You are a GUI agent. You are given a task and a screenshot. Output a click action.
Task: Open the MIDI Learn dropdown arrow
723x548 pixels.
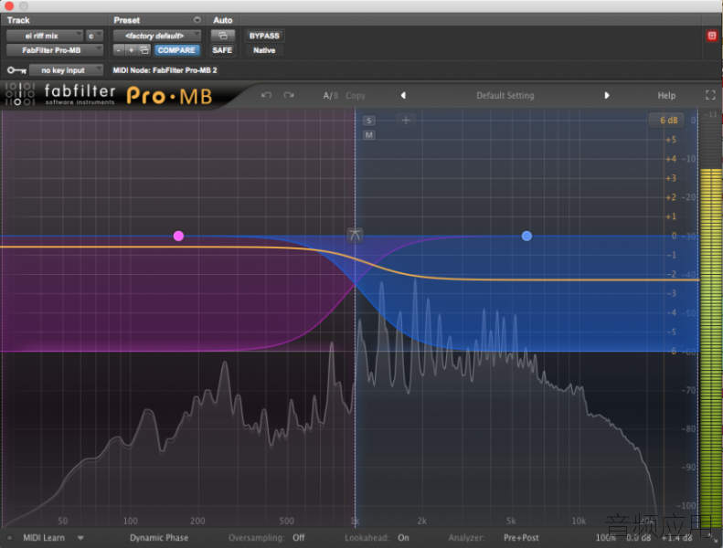80,538
